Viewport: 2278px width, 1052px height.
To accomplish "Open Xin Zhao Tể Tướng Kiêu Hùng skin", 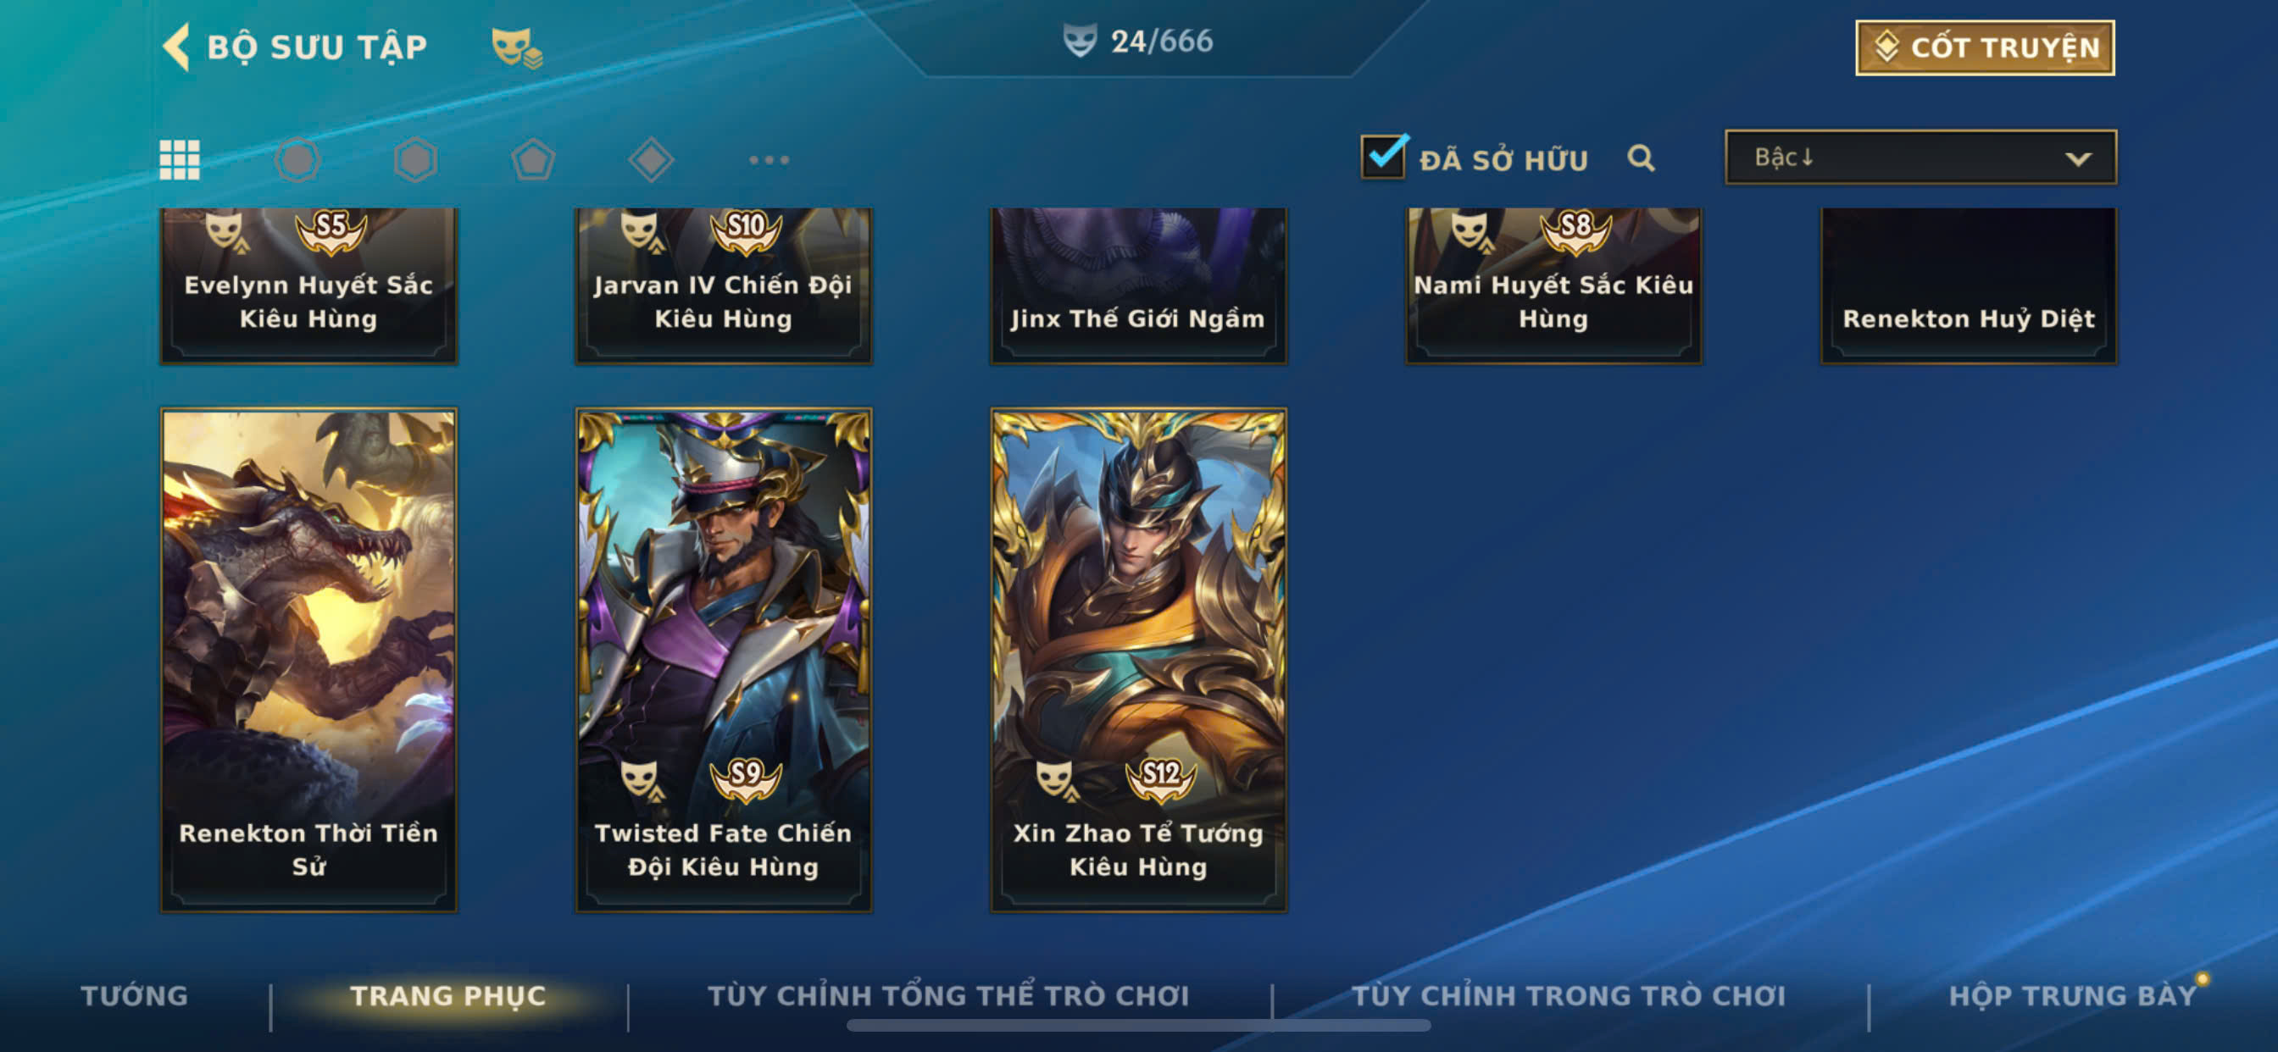I will click(1138, 660).
